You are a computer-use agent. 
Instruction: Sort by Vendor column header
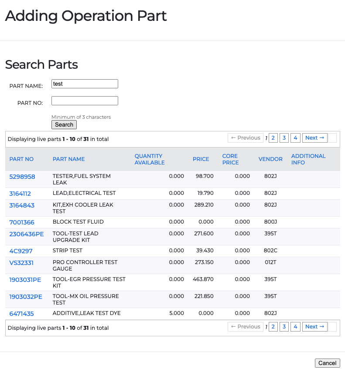coord(270,159)
